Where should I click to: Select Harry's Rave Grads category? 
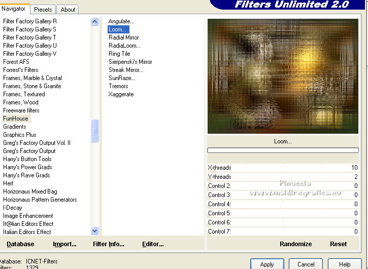point(26,175)
